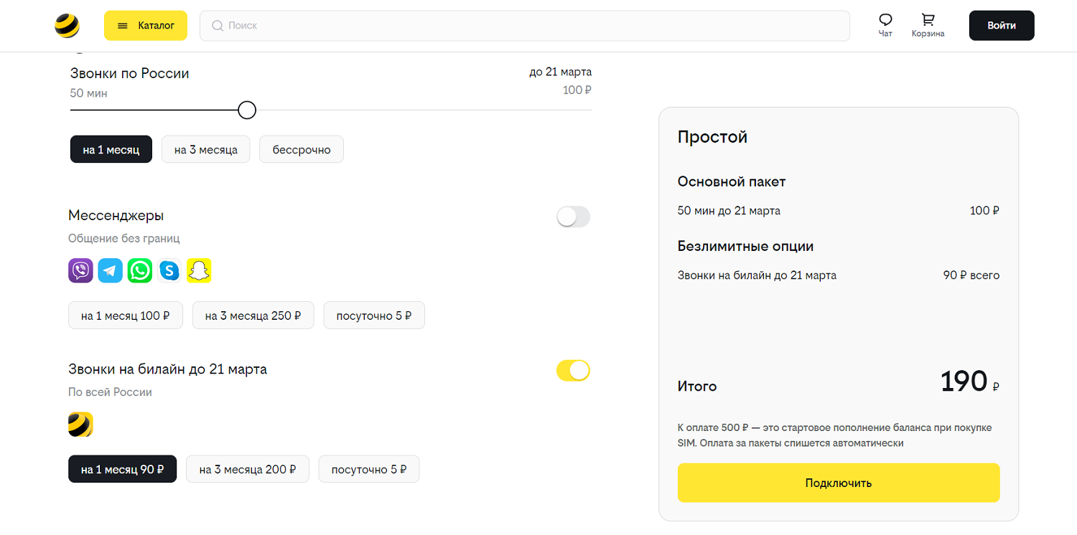Choose messengers 'посуточно 5 ₽'
The image size is (1077, 535).
(374, 316)
